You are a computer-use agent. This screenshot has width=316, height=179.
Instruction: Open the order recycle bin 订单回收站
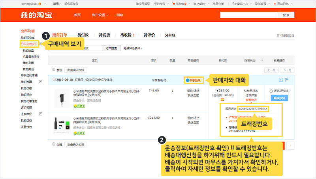[x=285, y=35]
